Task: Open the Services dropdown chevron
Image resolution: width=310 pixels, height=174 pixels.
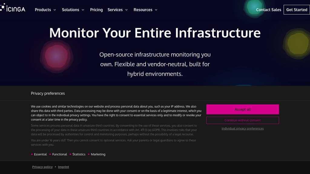Action: (x=127, y=10)
